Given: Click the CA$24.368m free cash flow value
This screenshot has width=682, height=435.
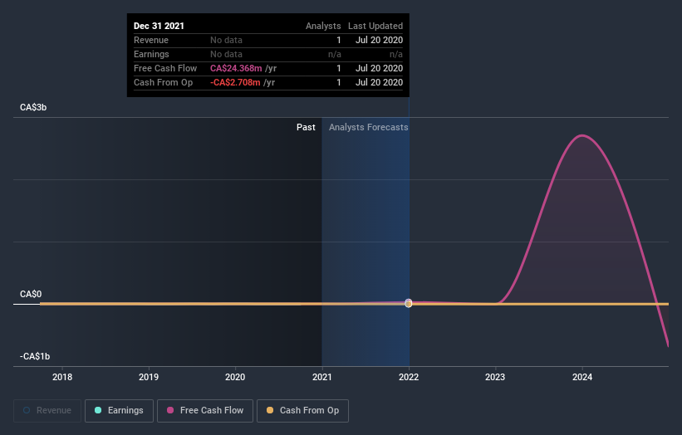Looking at the screenshot, I should [236, 68].
